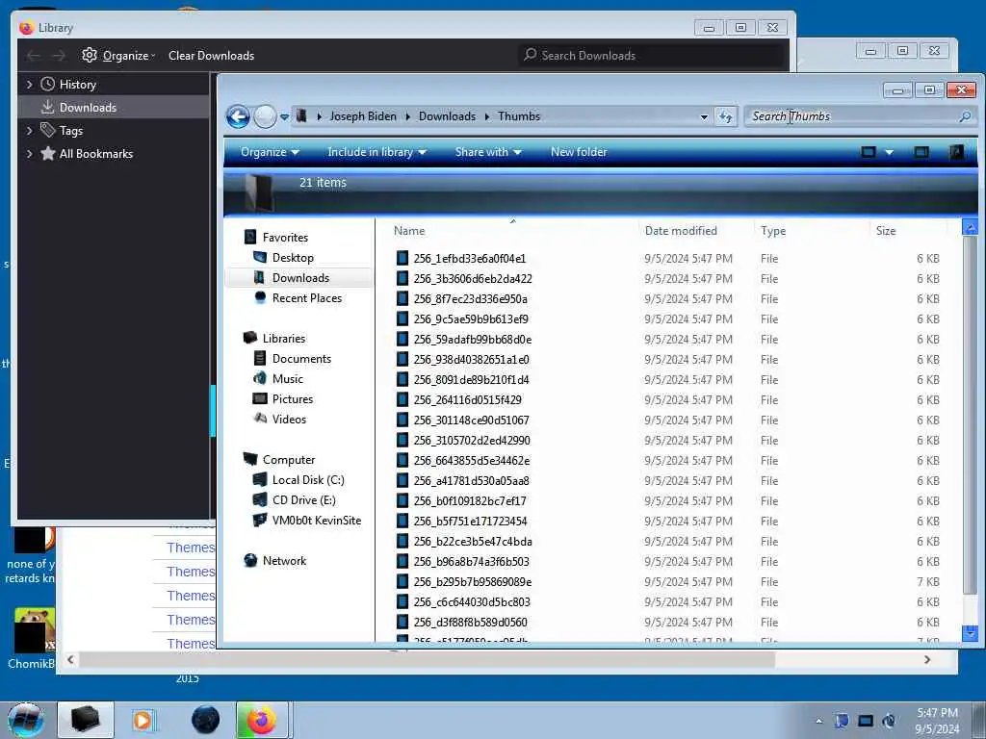986x739 pixels.
Task: Show hidden system tray icons
Action: [x=818, y=721]
